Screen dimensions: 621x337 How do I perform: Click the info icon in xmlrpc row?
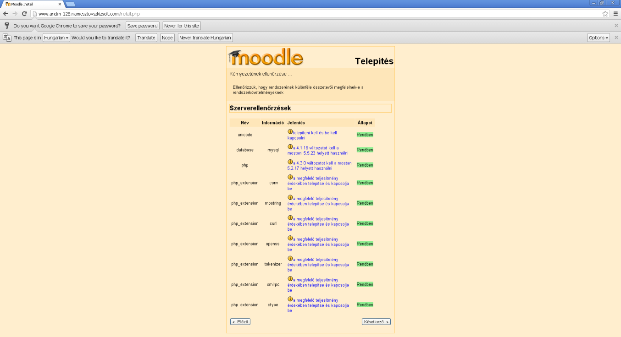(x=290, y=279)
